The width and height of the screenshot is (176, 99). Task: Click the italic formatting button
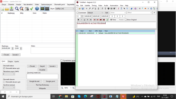[x=81, y=20]
